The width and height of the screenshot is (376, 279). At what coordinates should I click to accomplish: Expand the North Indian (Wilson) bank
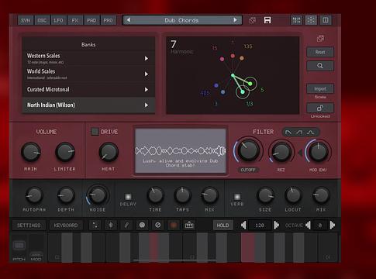click(x=88, y=105)
